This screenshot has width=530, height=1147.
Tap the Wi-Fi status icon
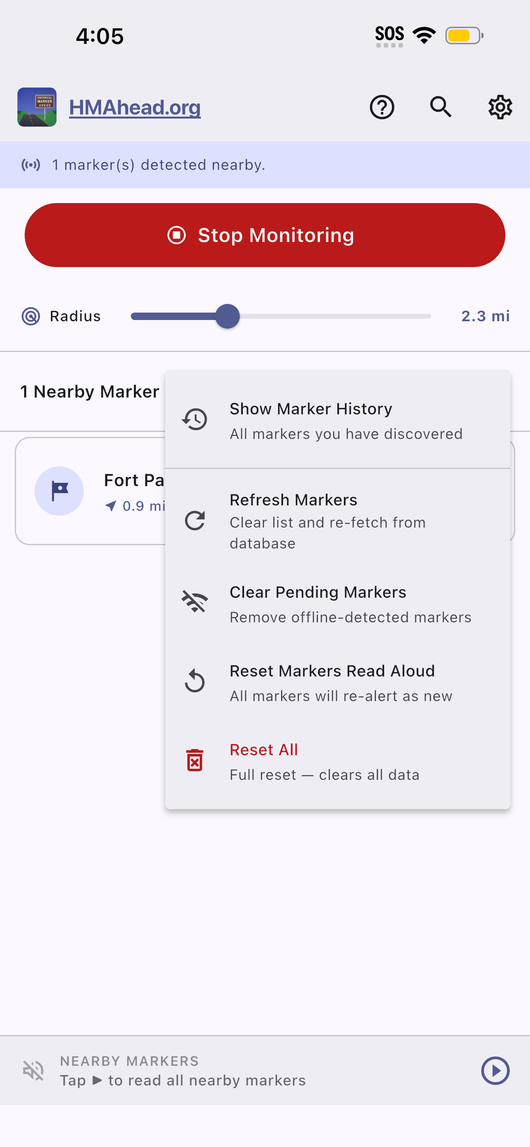pyautogui.click(x=424, y=35)
